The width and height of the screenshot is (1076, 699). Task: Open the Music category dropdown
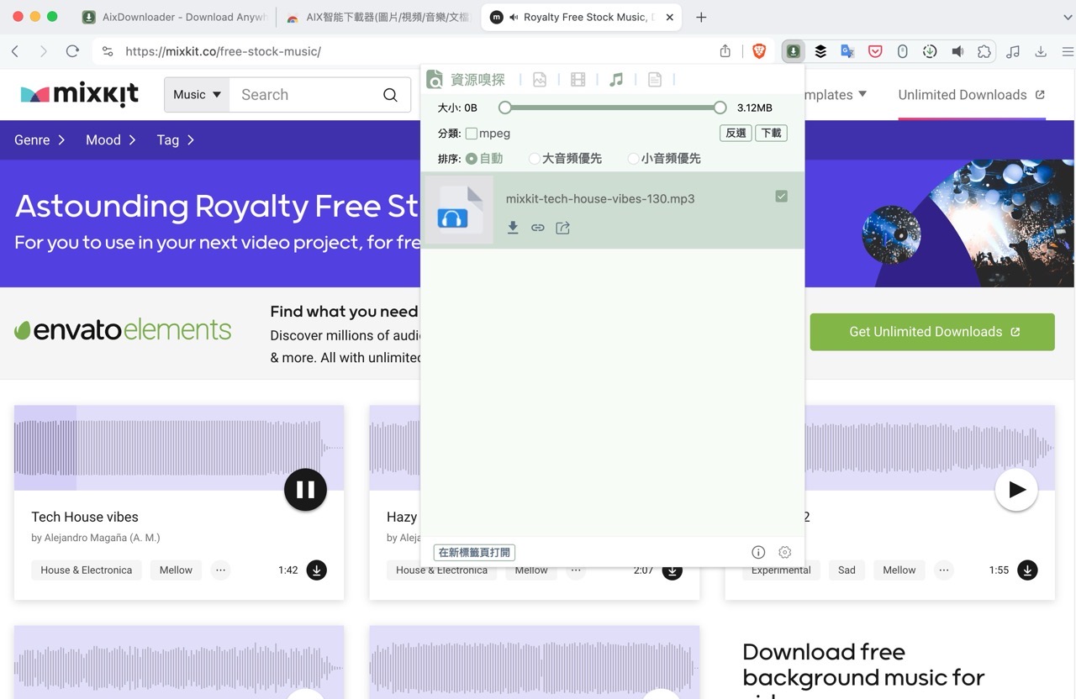[x=197, y=95]
